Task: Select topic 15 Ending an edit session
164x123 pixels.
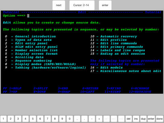Action: coord(118,54)
